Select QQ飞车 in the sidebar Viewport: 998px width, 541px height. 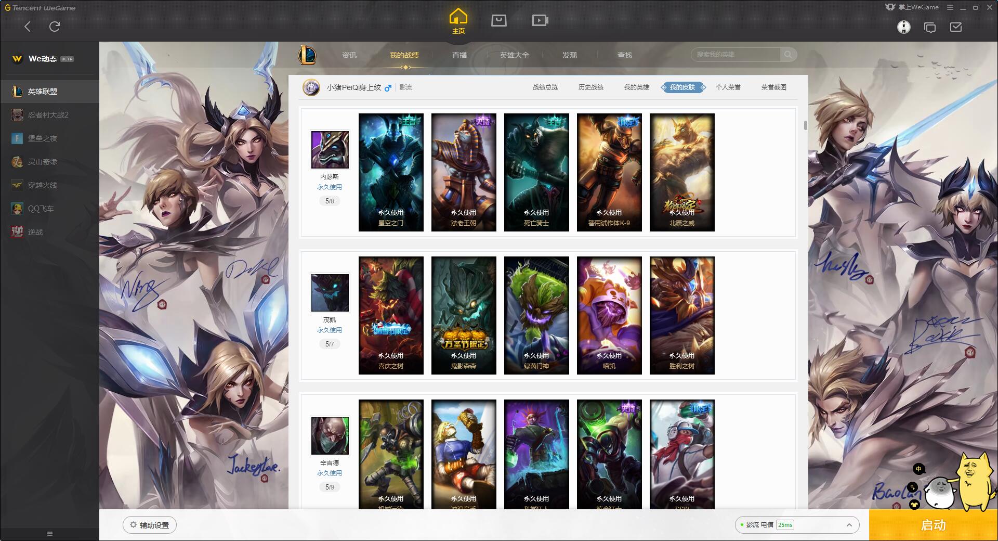pyautogui.click(x=49, y=209)
